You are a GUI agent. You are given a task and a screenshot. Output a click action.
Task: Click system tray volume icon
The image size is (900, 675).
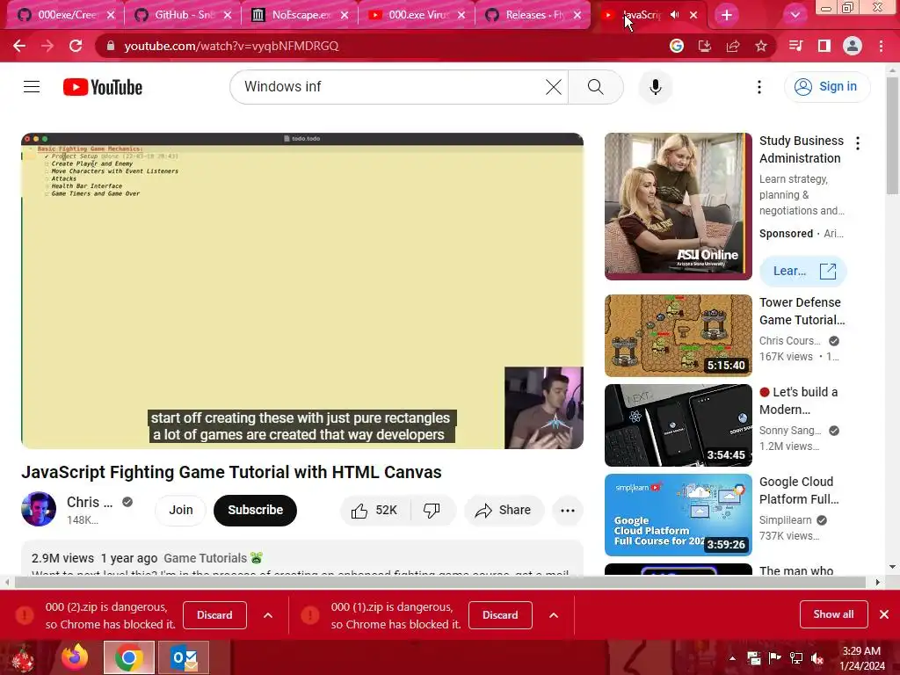click(817, 658)
